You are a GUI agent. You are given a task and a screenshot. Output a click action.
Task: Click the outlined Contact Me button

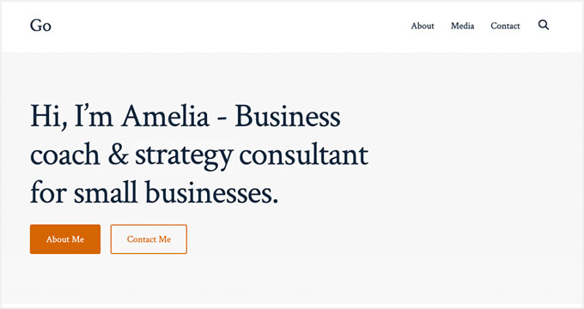point(149,239)
